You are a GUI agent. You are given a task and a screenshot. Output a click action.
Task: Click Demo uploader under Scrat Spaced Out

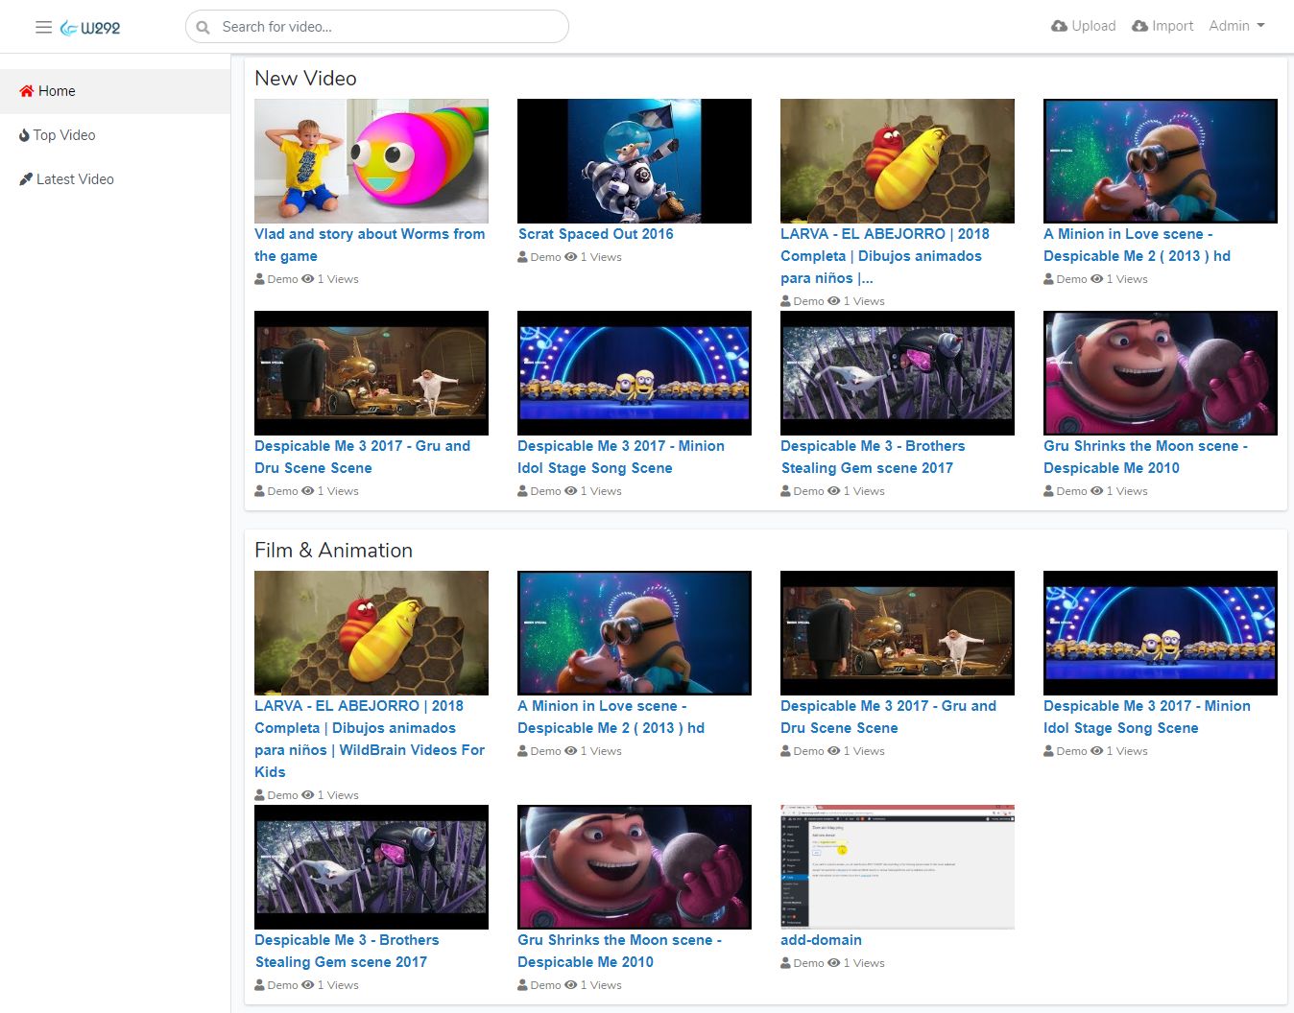[544, 257]
